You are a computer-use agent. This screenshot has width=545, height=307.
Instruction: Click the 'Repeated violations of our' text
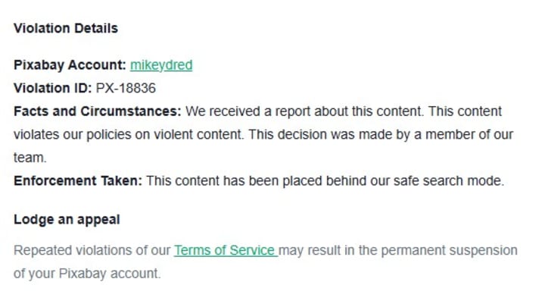(x=92, y=250)
